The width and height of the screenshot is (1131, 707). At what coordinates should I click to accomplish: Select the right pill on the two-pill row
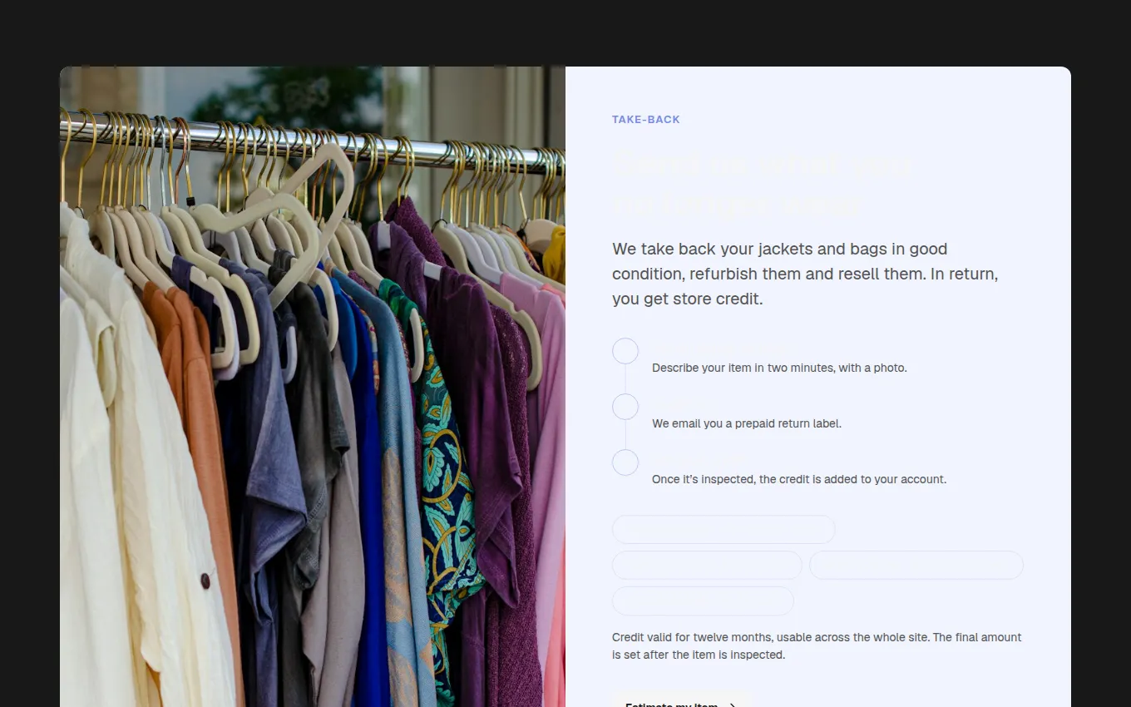tap(916, 565)
